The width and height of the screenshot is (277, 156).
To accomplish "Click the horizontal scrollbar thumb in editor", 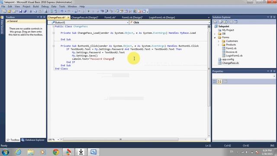I will [120, 140].
